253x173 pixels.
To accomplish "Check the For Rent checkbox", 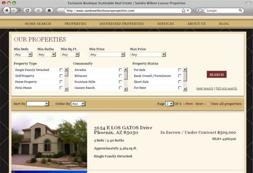I will 180,88.
